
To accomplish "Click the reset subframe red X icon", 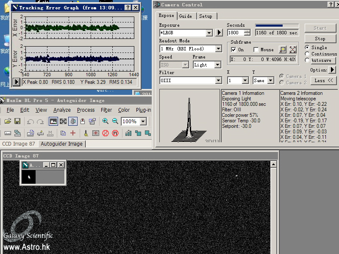I will point(293,50).
